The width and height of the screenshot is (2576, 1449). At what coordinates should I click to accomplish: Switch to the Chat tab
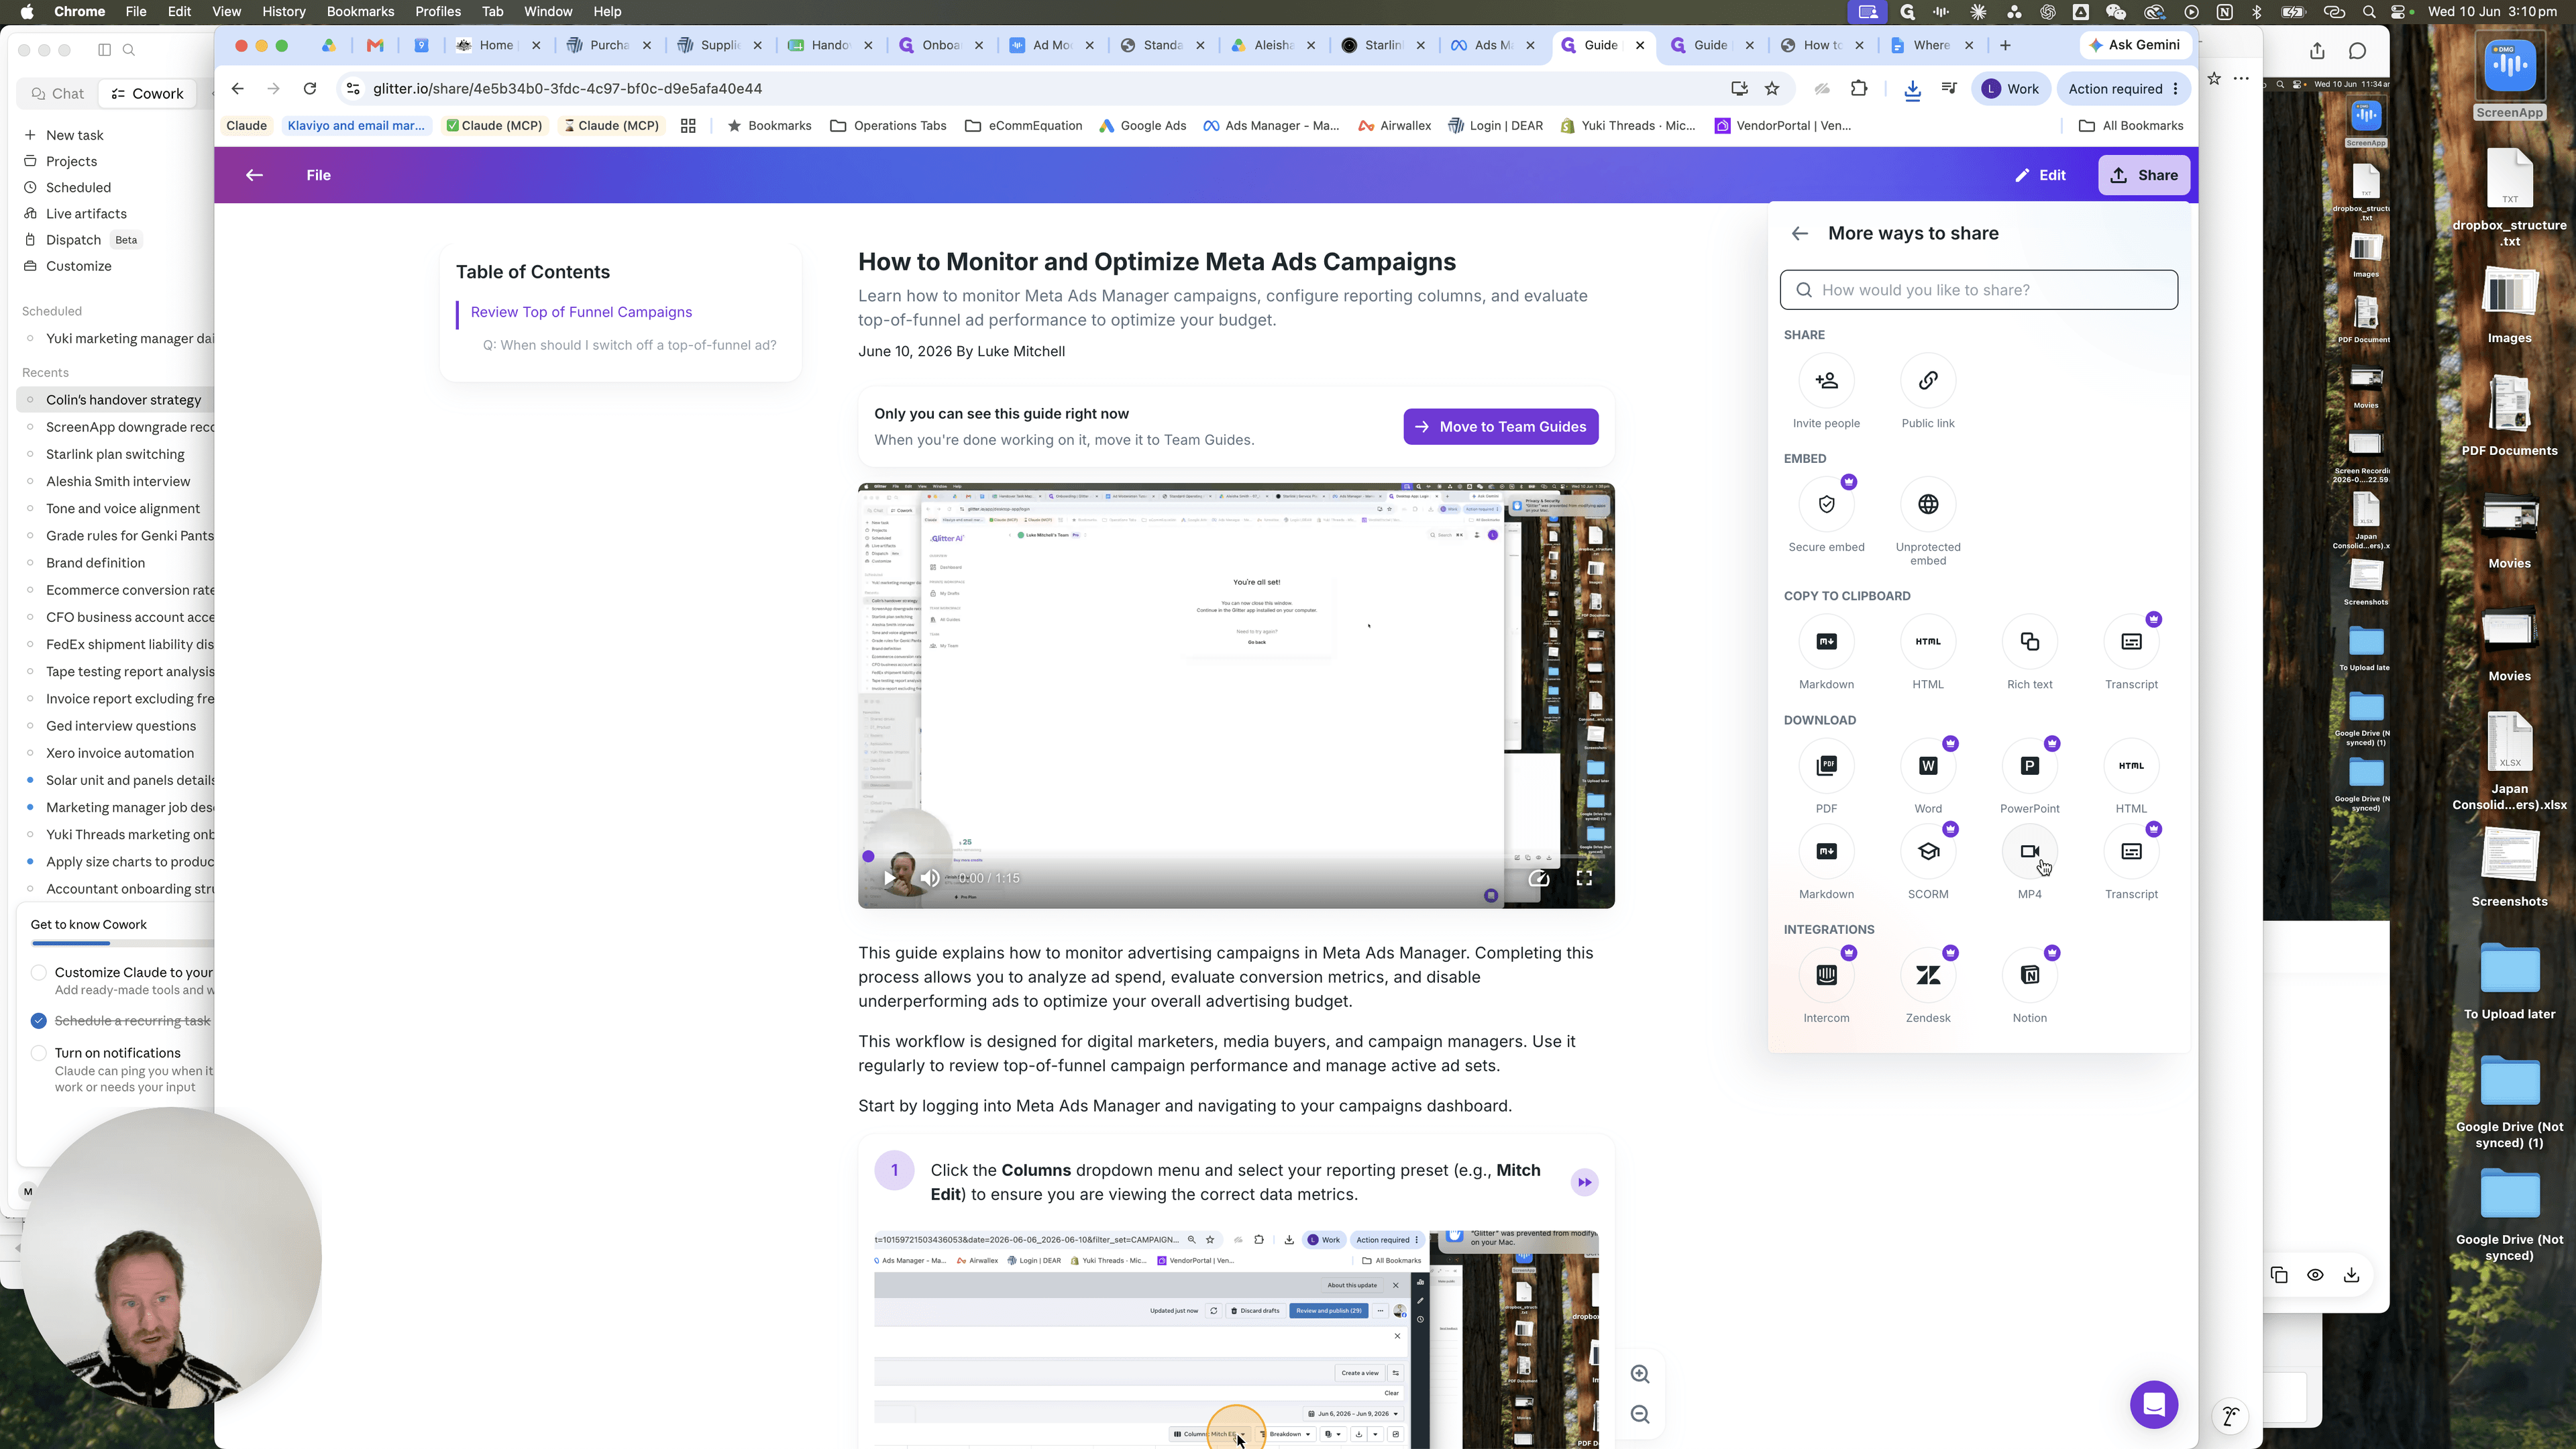click(58, 94)
